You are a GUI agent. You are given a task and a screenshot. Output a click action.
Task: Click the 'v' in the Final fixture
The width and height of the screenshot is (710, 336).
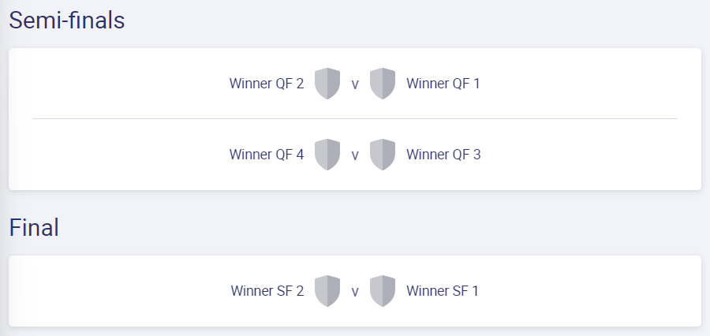pos(355,292)
